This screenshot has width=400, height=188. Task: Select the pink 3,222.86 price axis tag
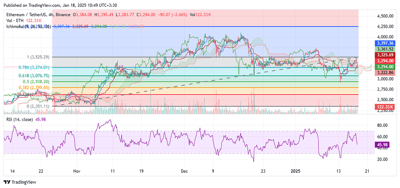385,73
